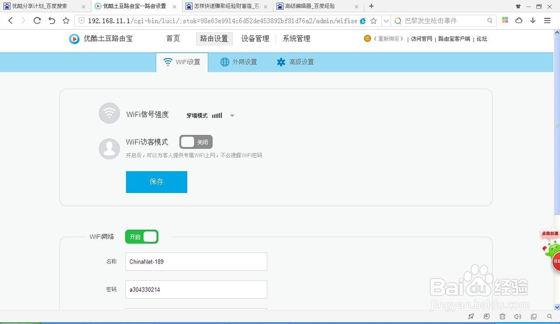Click the page vertical scrollbar thumb
This screenshot has width=560, height=324.
click(557, 125)
